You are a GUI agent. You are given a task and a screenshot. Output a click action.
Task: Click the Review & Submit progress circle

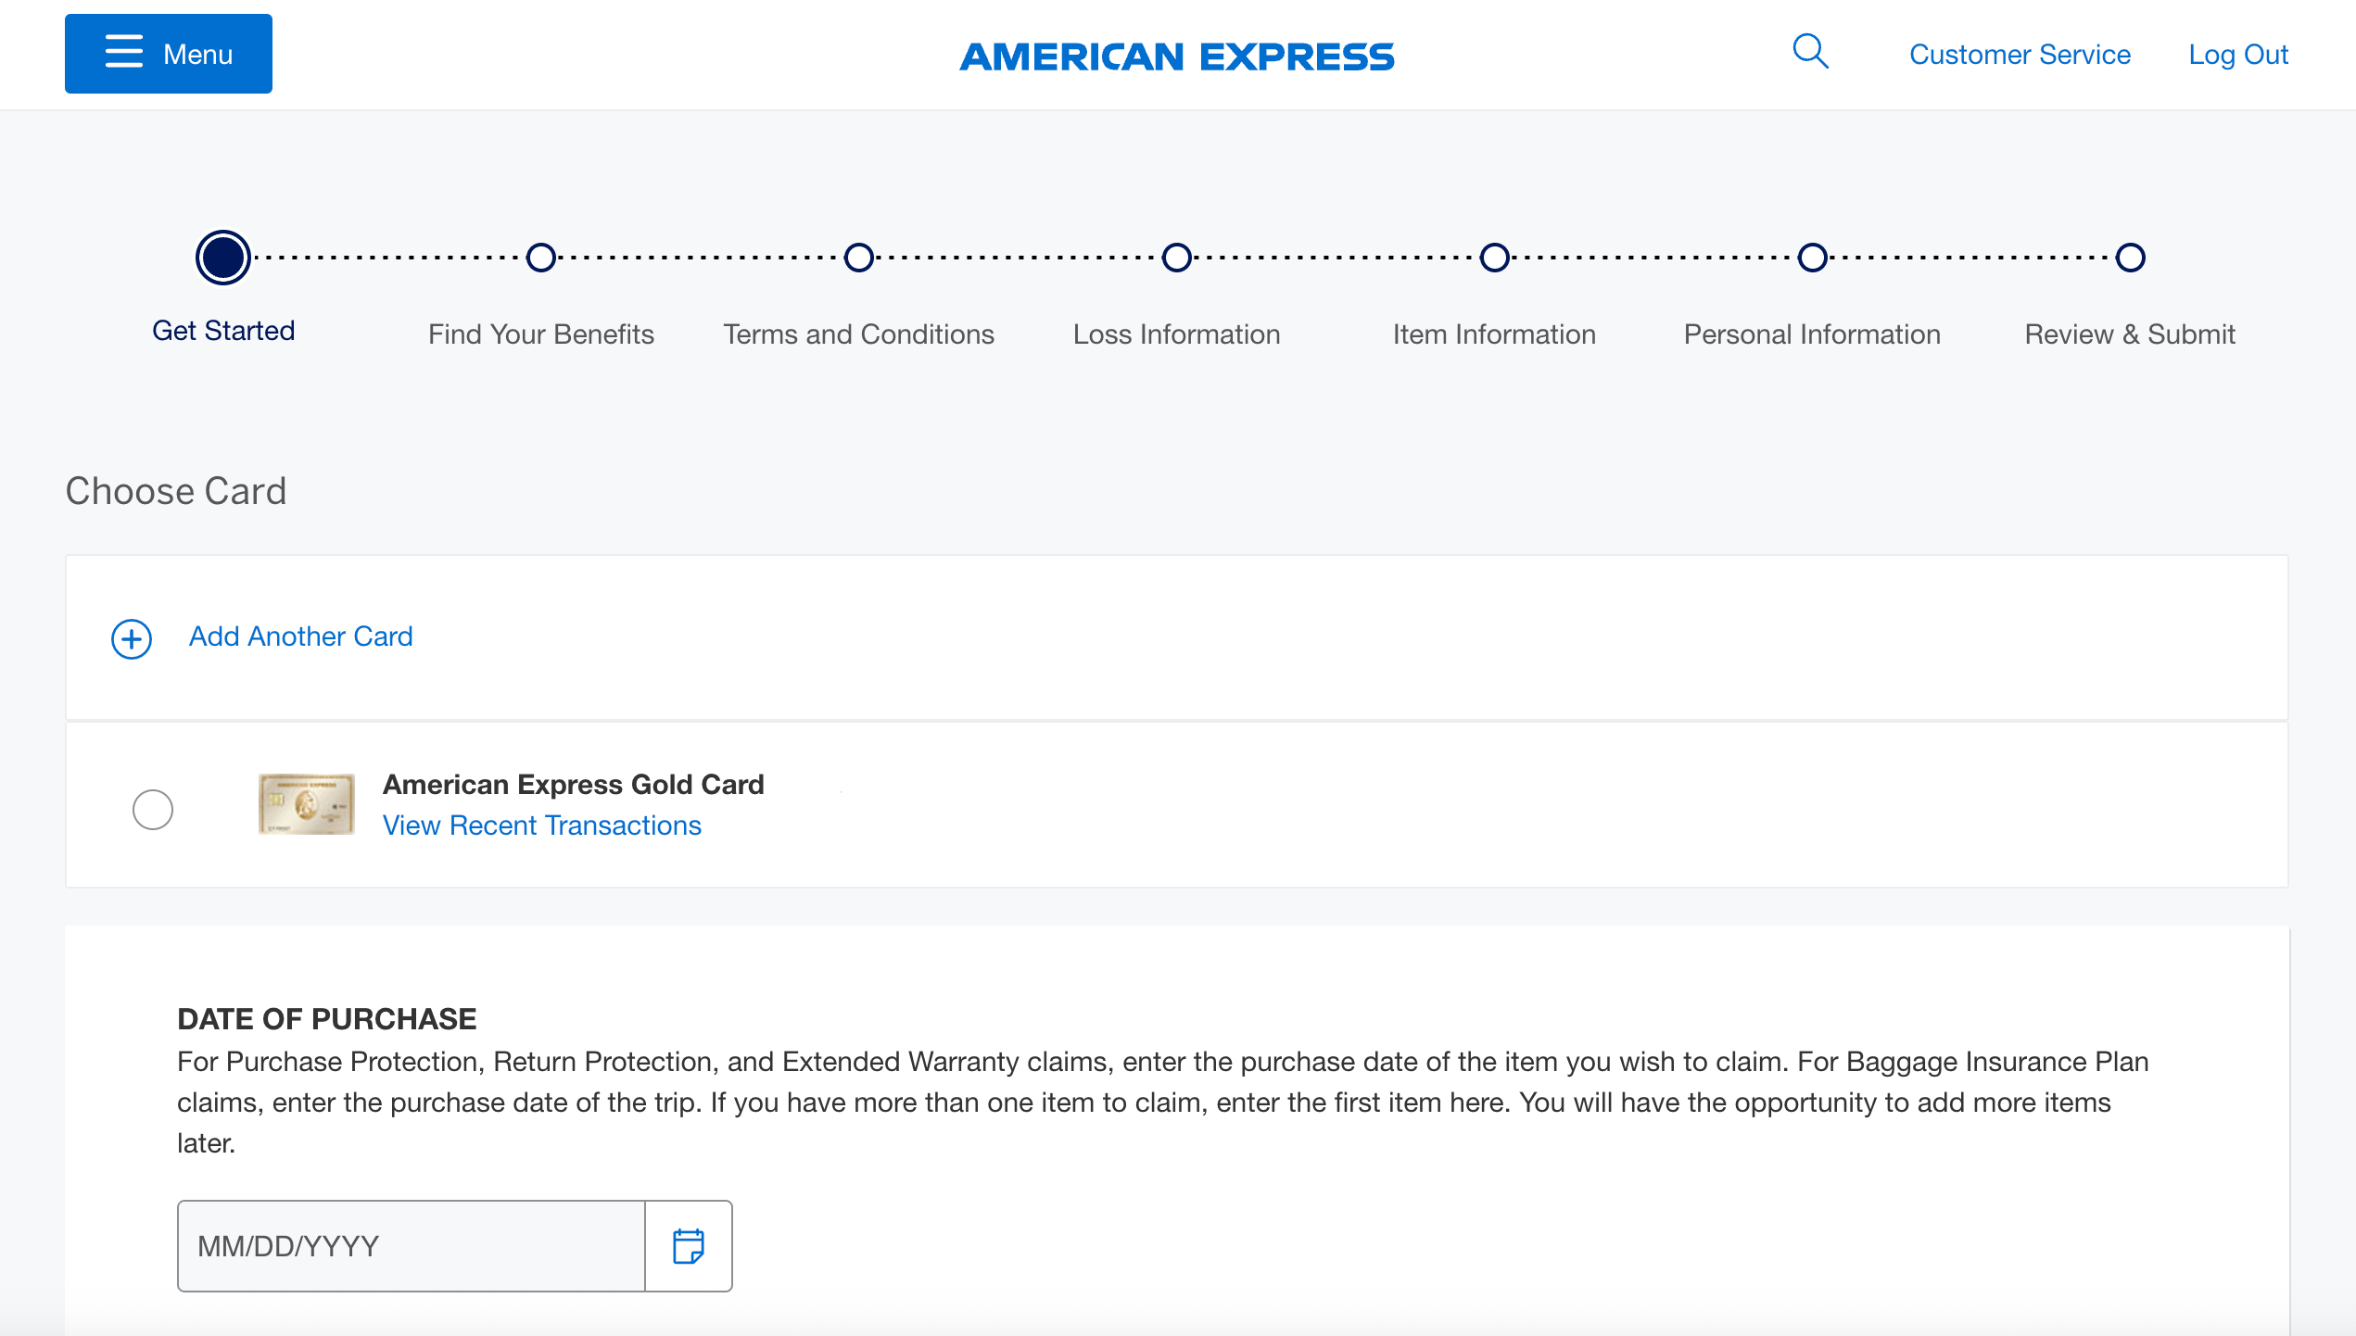pyautogui.click(x=2130, y=258)
